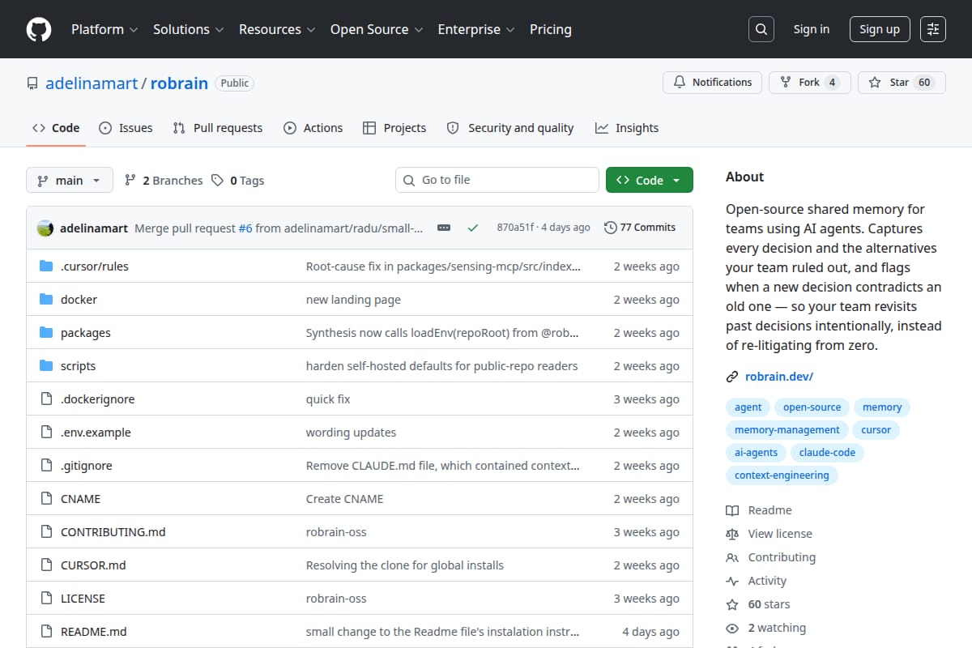This screenshot has width=972, height=648.
Task: Click the pulse icon beside Activity
Action: coord(732,581)
